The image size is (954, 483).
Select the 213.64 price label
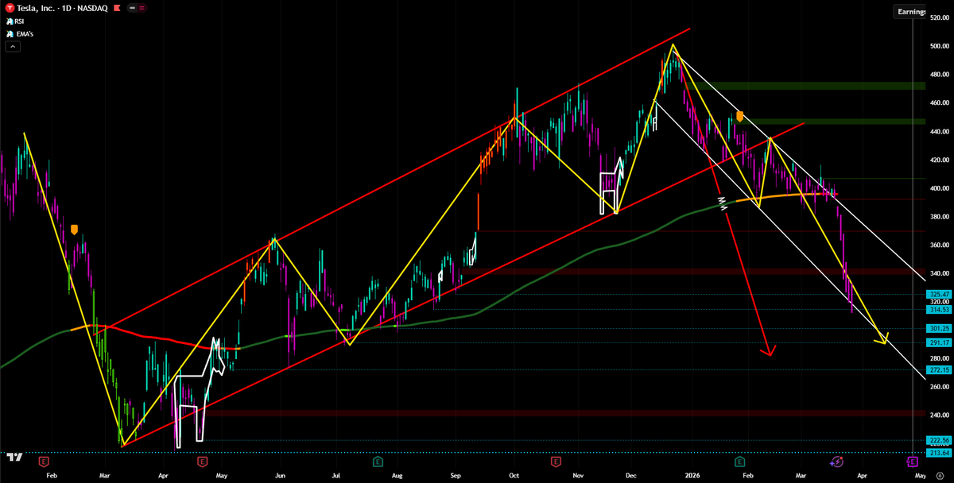pyautogui.click(x=939, y=453)
